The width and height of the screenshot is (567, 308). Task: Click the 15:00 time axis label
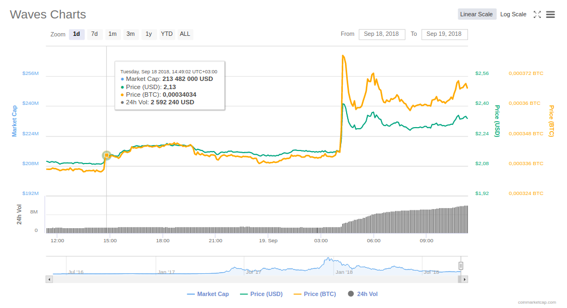click(110, 241)
